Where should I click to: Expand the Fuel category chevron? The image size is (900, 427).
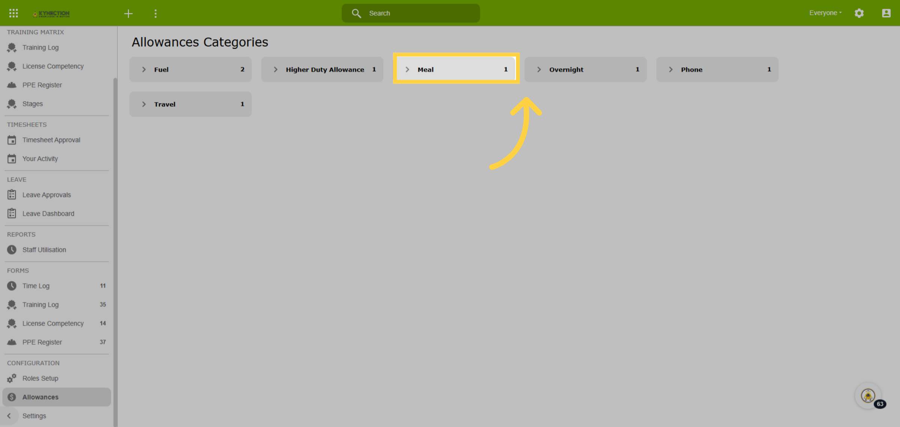pyautogui.click(x=144, y=69)
